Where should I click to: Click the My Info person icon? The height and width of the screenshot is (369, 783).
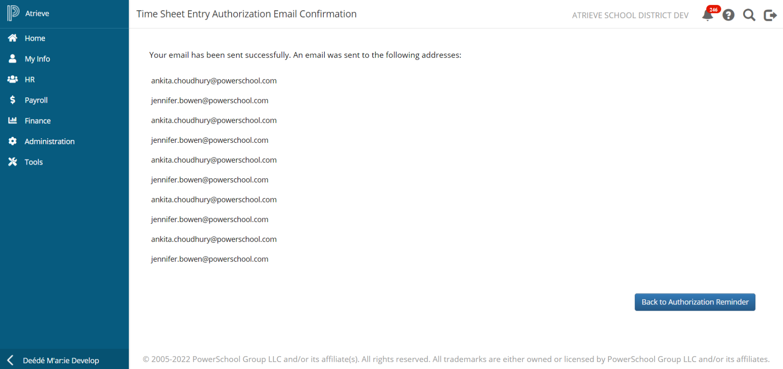pyautogui.click(x=13, y=59)
